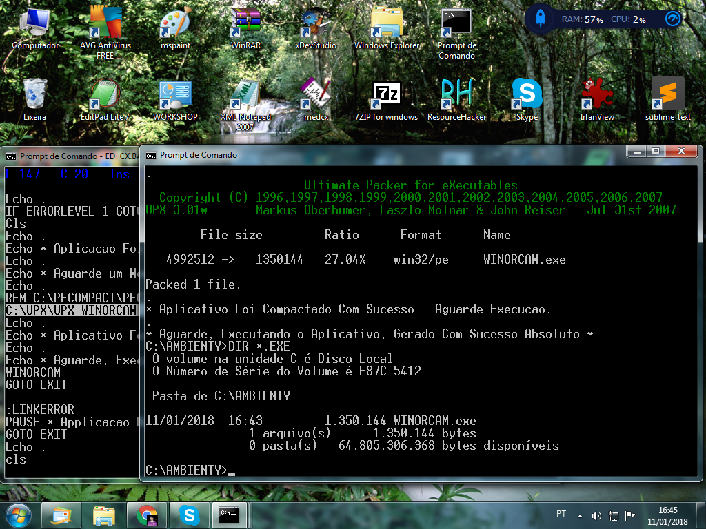Click the EditPad Lite 7 desktop icon
Viewport: 706px width, 529px height.
point(105,94)
